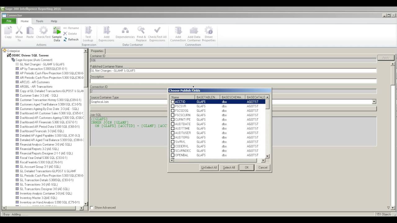Select ODBC Driver SQL Server node

coord(30,55)
